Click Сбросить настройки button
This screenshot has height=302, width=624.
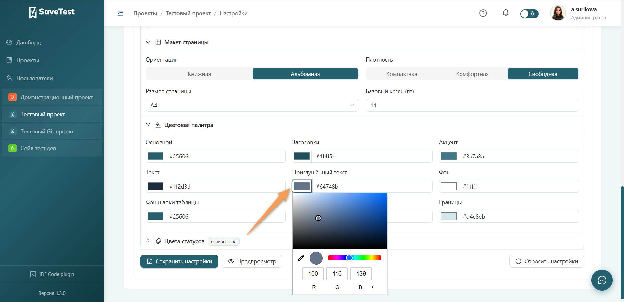(x=547, y=261)
